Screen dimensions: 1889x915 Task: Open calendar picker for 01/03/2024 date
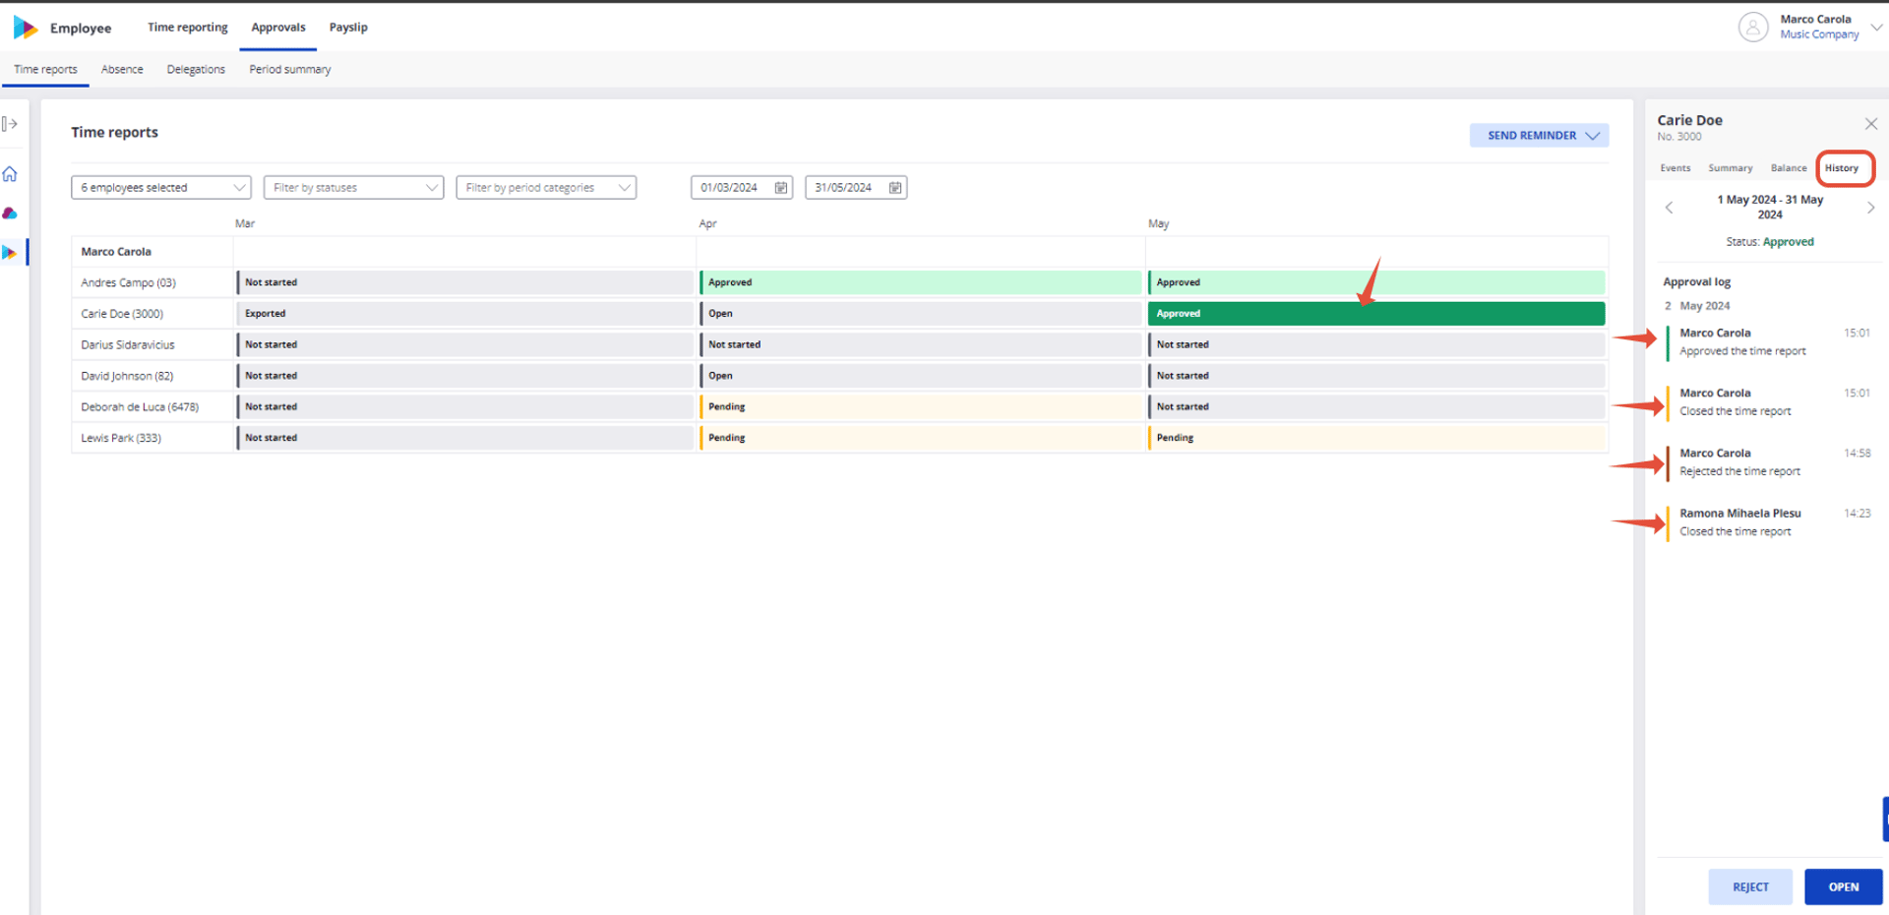tap(780, 188)
